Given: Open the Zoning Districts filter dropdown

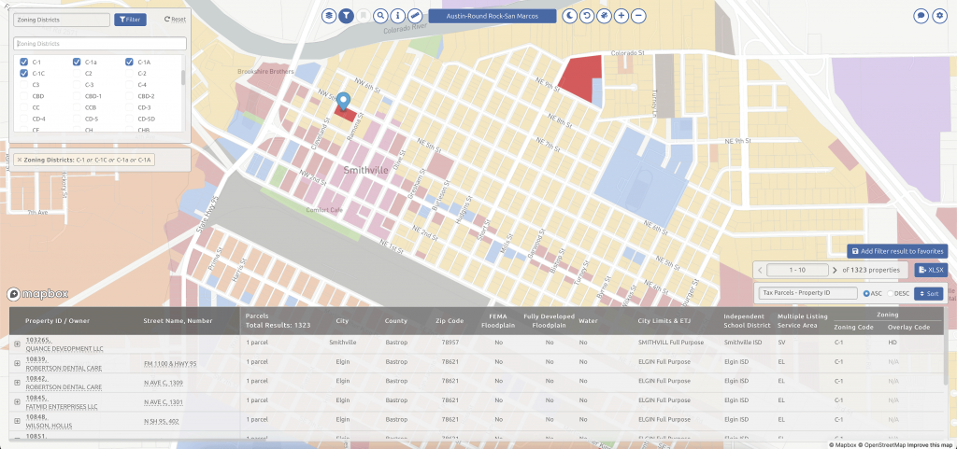Looking at the screenshot, I should click(62, 20).
